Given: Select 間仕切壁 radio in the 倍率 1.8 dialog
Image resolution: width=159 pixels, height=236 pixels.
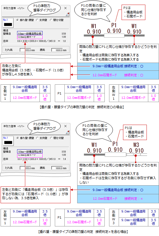Looking at the screenshot, I should (x=51, y=20).
